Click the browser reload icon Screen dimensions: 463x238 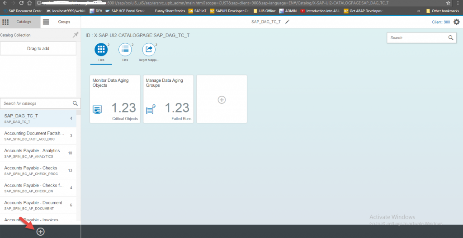[x=21, y=3]
